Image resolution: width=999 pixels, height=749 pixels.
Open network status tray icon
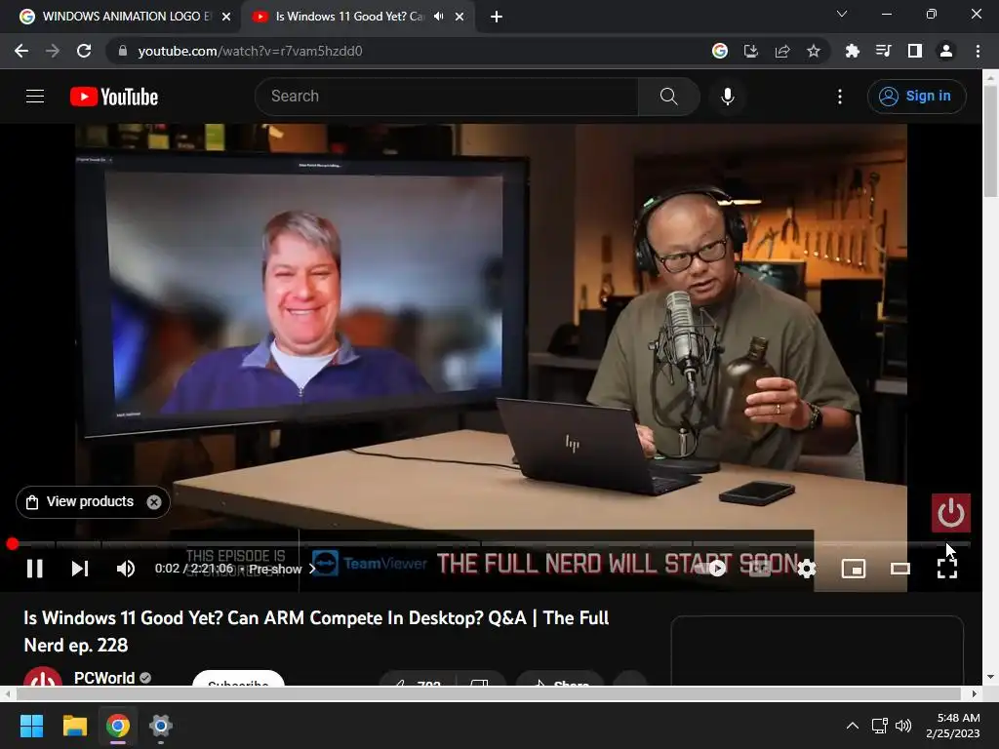[x=880, y=726]
